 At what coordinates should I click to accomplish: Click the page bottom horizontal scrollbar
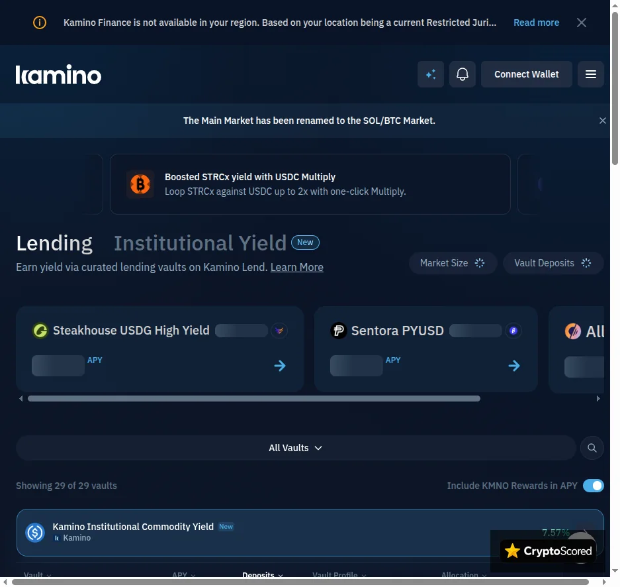pos(300,582)
